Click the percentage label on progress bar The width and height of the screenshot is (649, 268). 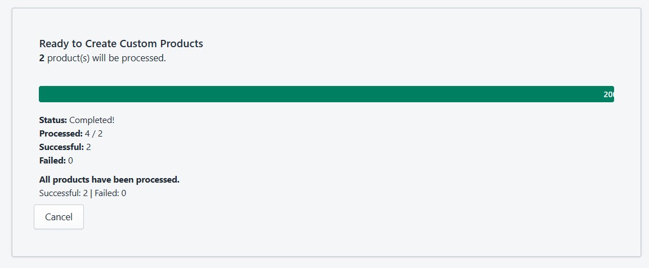tap(608, 94)
